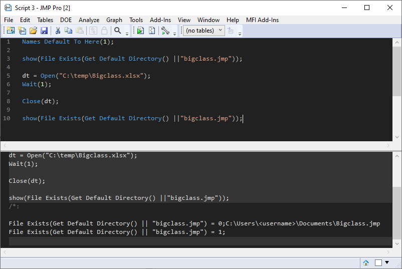This screenshot has width=402, height=269.
Task: Open Search with the magnifying glass icon
Action: [x=118, y=31]
